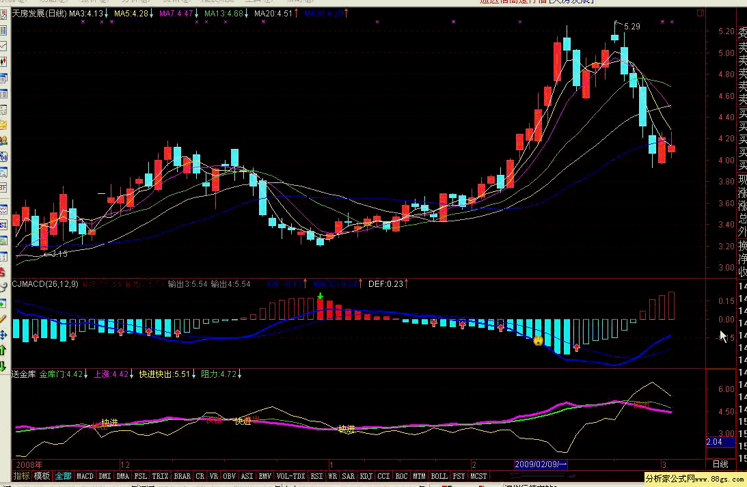Click the 快进快出:5.51 label
Screen dimensions: 747x487
pos(165,374)
